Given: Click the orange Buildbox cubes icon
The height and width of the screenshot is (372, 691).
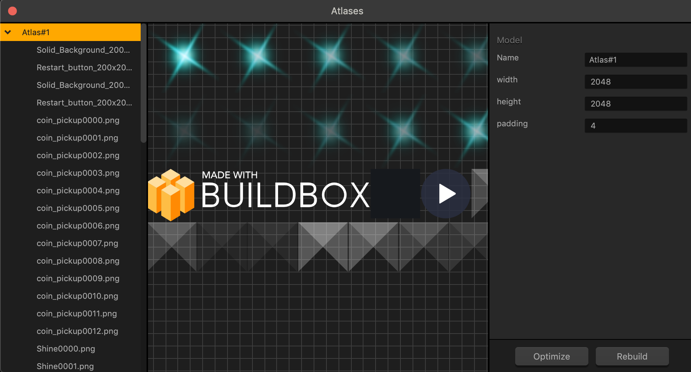Looking at the screenshot, I should [x=171, y=195].
